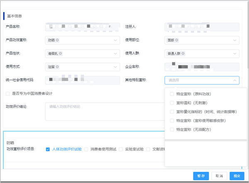Remove the 防晒 tag from 产品功效宣称
Viewport: 249px width, 183px height.
(x=57, y=40)
